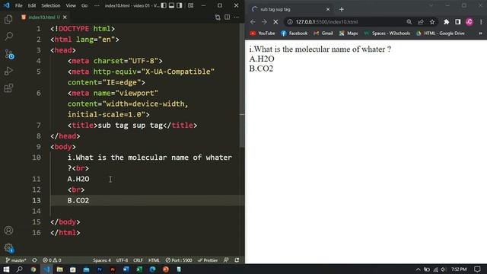
Task: Open the feedback icon in status bar
Action: click(226, 260)
